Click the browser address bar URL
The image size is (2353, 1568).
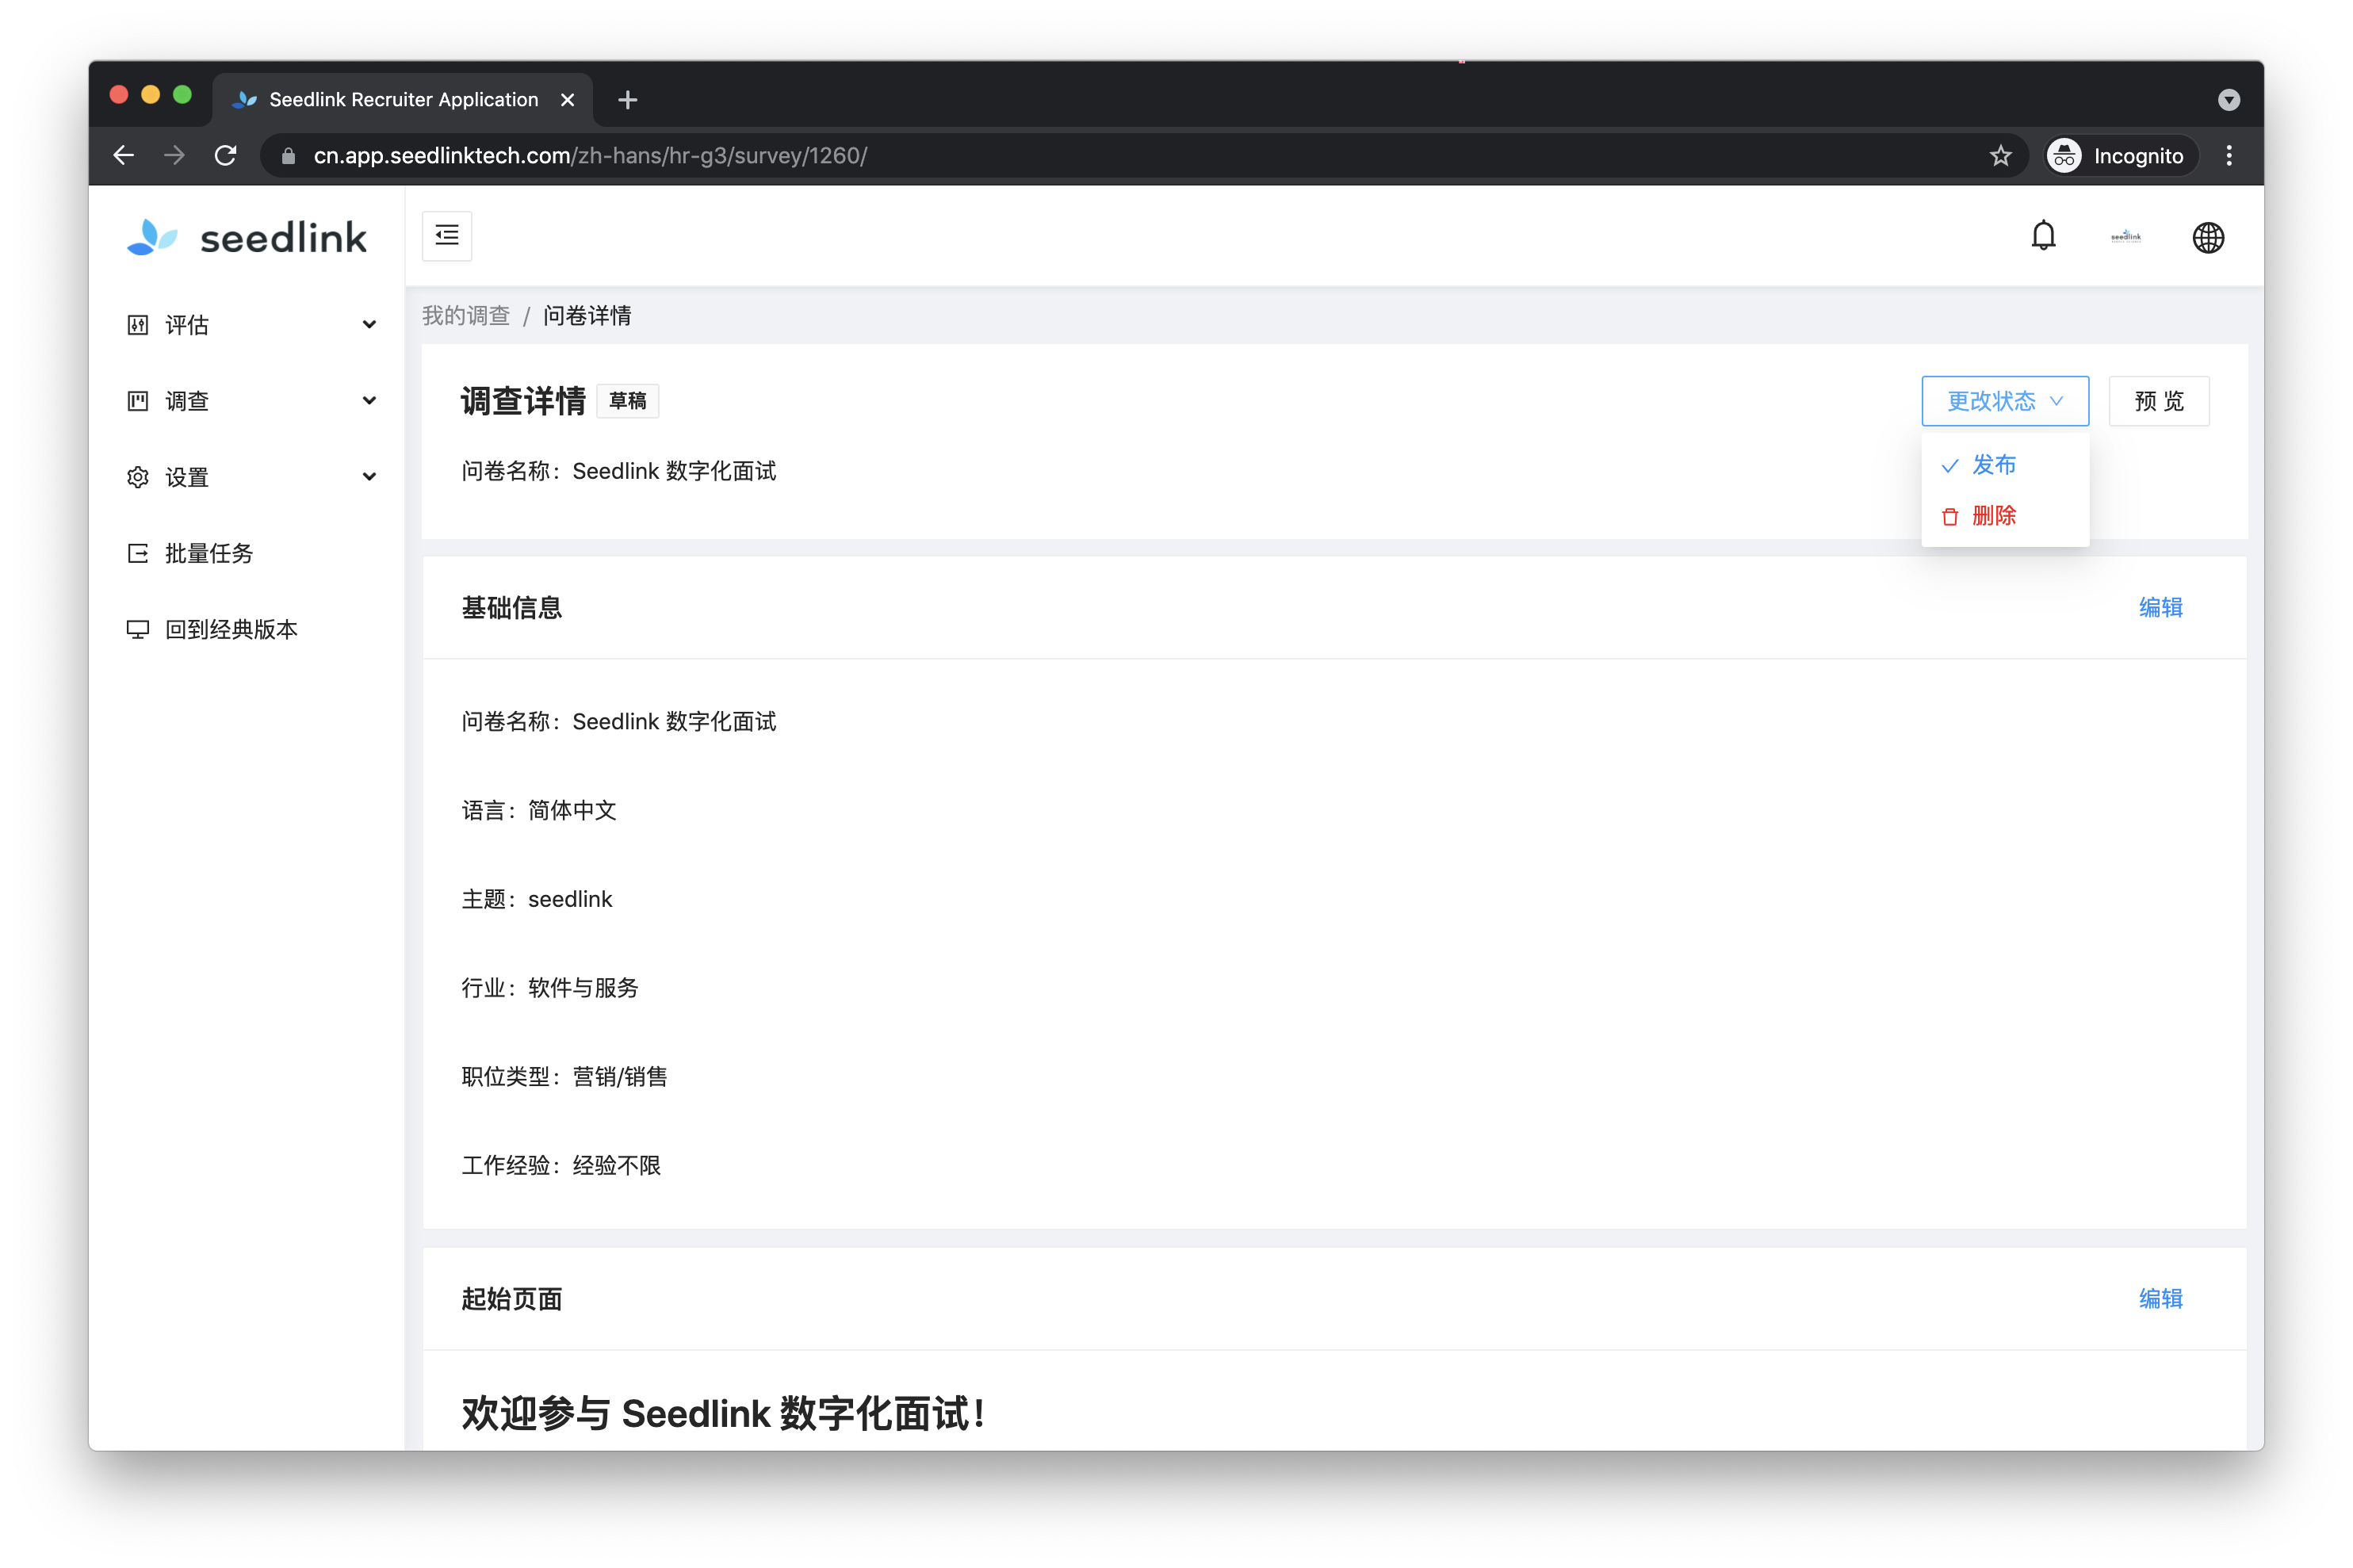click(590, 155)
